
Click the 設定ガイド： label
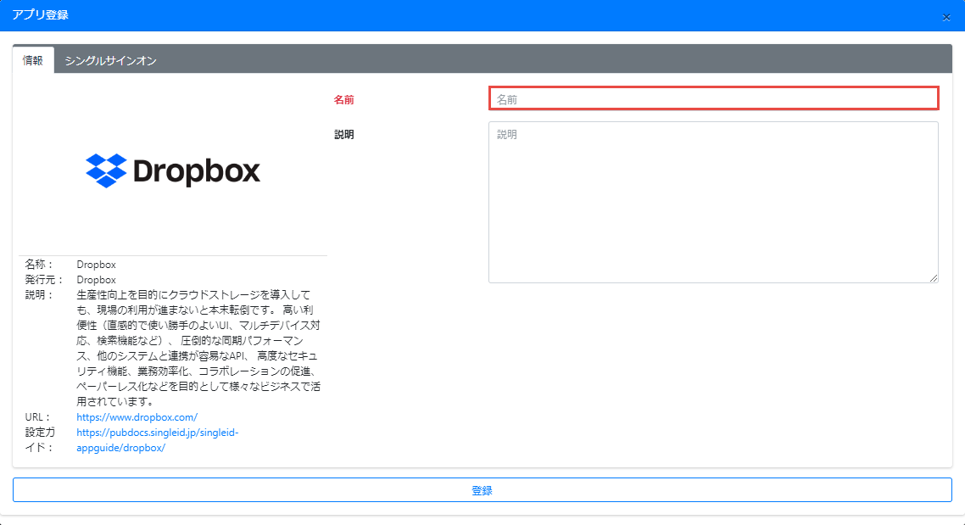[41, 440]
